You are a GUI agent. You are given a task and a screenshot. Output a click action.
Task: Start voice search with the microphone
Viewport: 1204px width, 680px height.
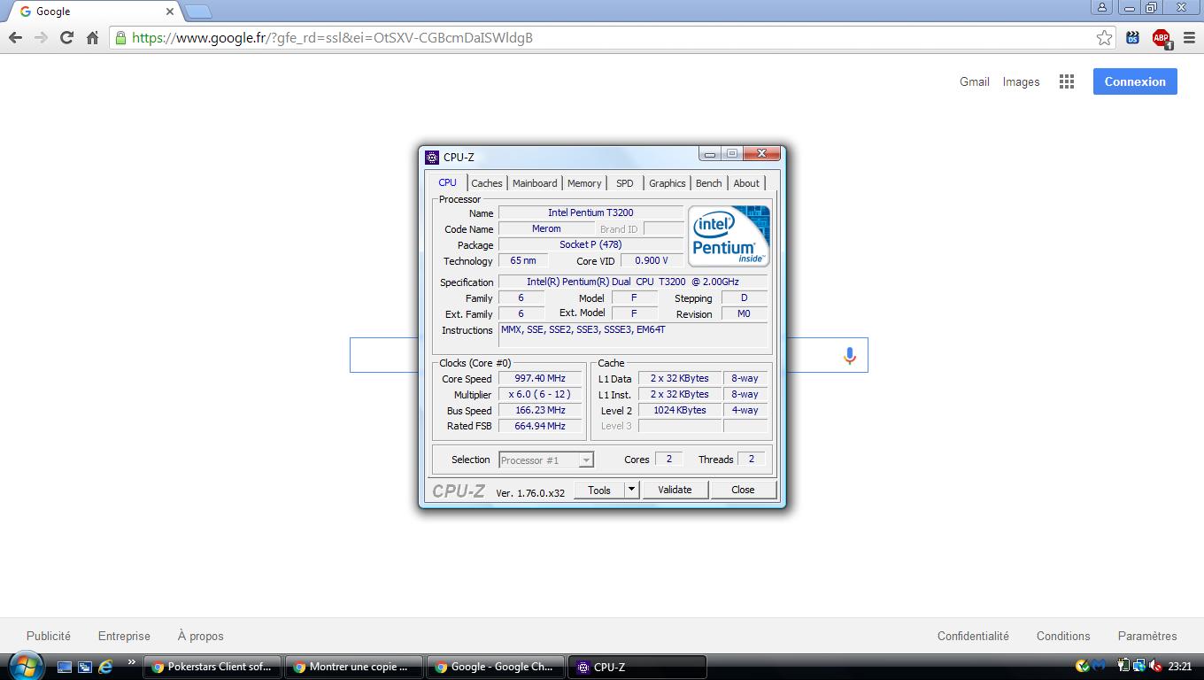tap(849, 355)
